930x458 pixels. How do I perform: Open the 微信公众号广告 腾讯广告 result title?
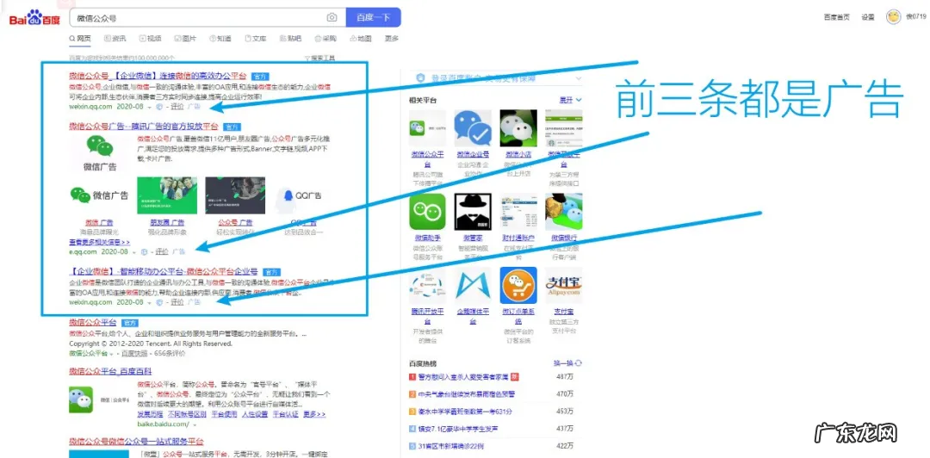144,127
